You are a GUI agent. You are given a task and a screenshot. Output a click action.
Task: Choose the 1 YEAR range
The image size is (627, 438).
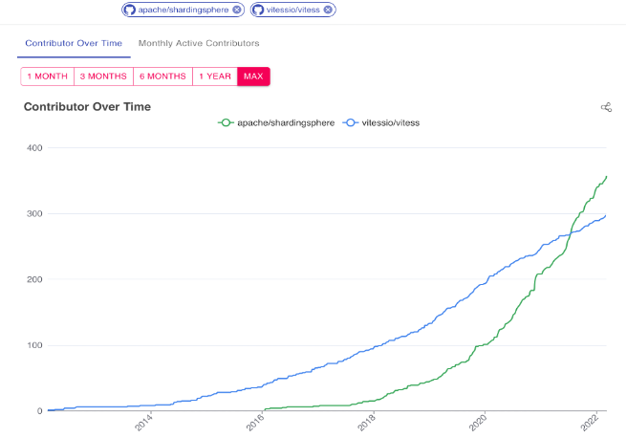point(215,77)
